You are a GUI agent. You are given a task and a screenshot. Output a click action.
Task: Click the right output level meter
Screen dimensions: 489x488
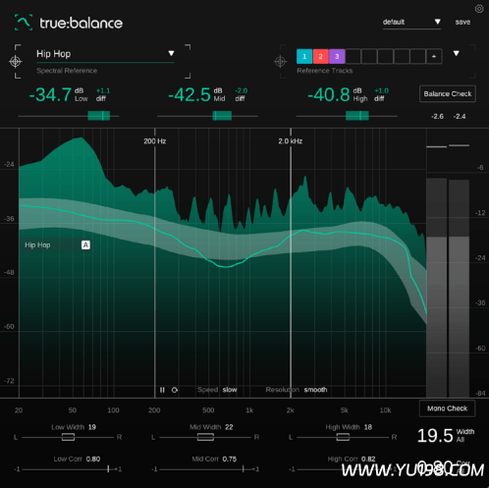tap(459, 288)
